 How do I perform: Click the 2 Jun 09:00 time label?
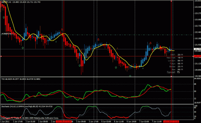tap(43, 121)
